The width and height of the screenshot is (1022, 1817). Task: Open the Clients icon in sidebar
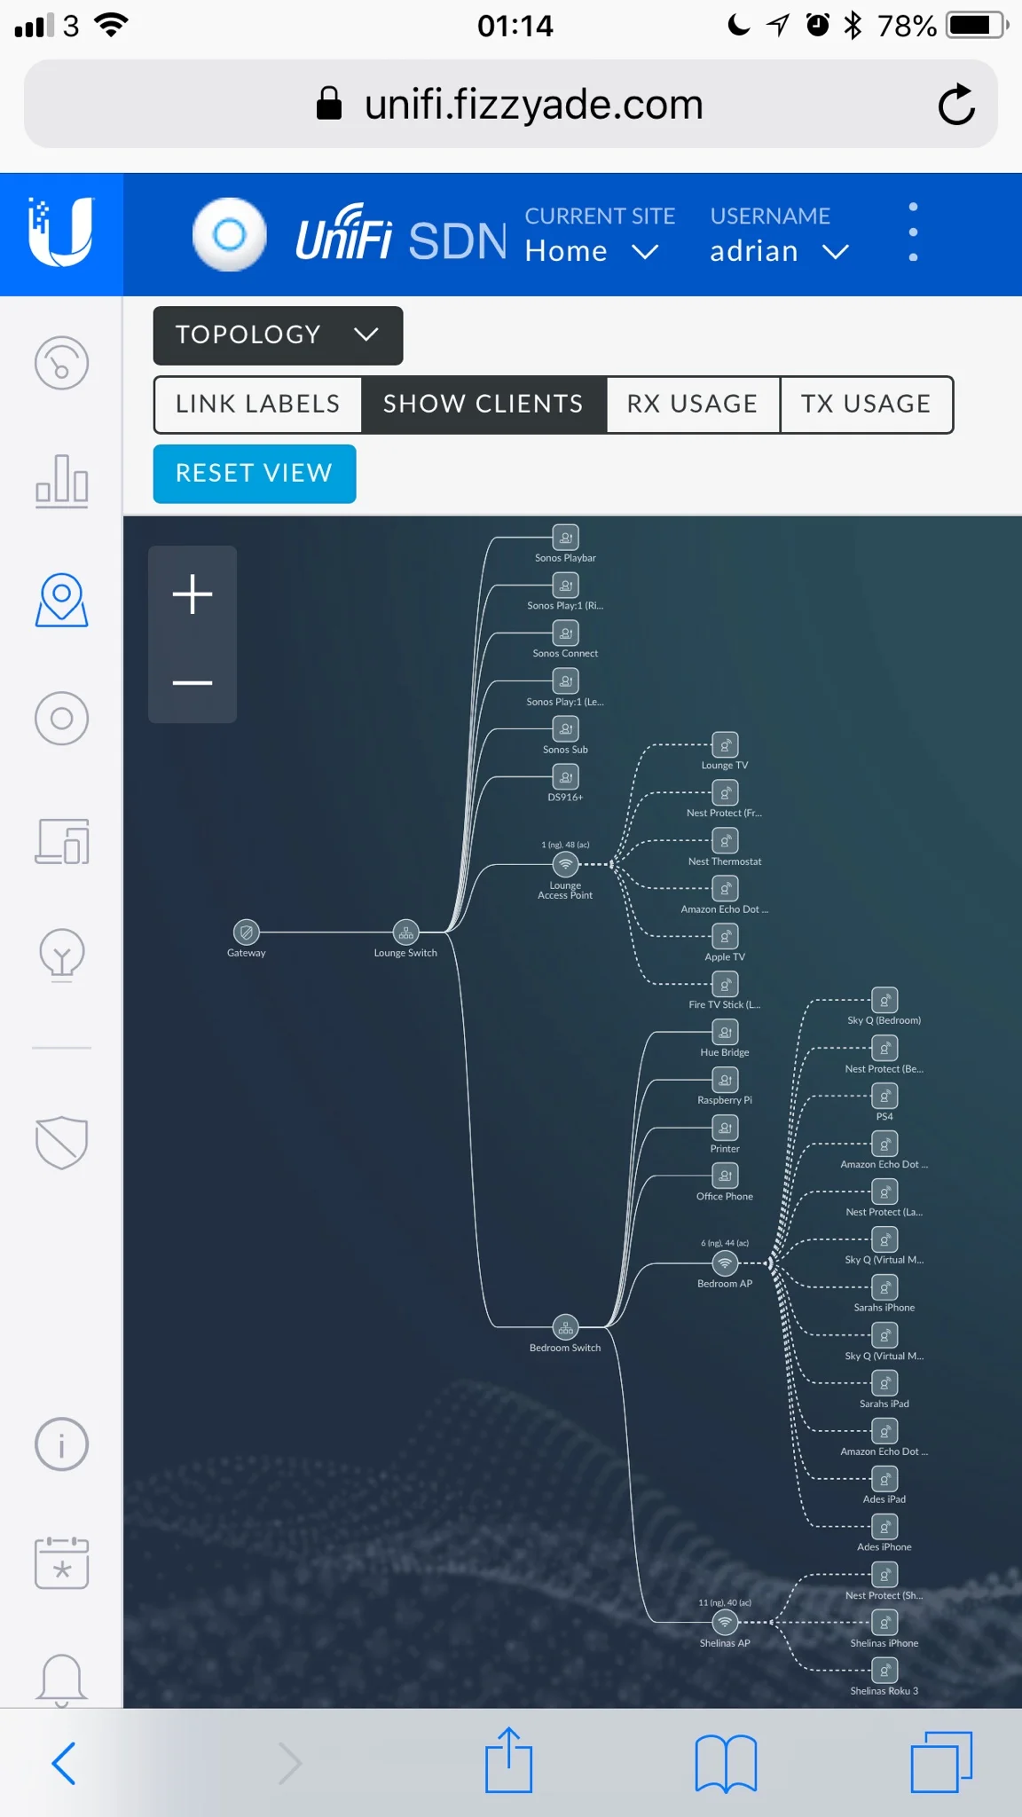tap(61, 841)
